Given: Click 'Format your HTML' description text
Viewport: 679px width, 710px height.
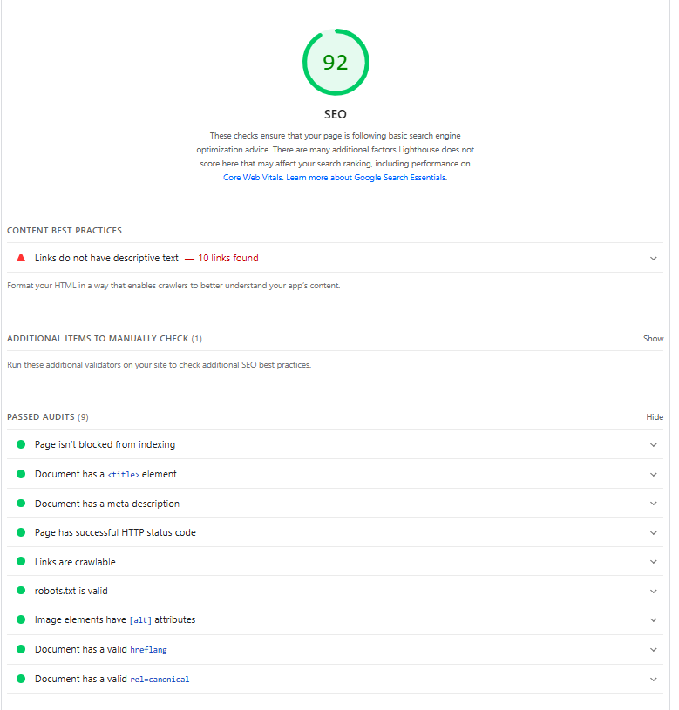Looking at the screenshot, I should click(x=173, y=286).
